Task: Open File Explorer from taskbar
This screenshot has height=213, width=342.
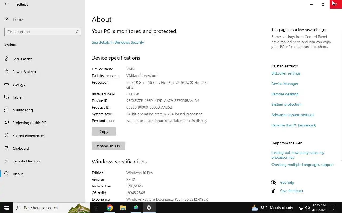Action: pos(123,208)
